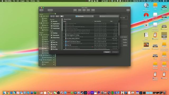The image size is (169, 95).
Task: Click the back arrow in file dialog
Action: point(51,16)
